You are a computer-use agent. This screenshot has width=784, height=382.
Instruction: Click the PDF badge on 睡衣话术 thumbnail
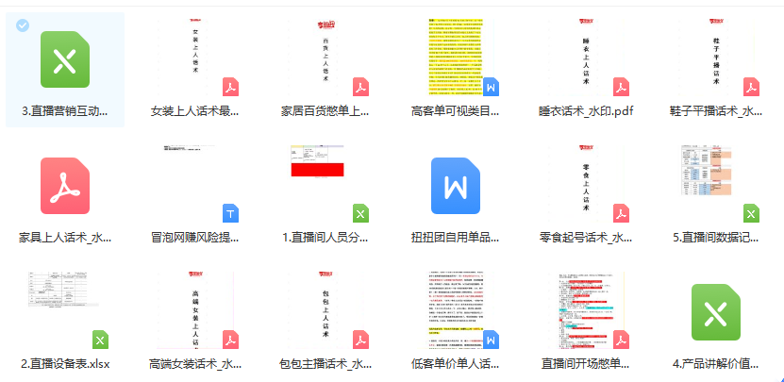622,87
